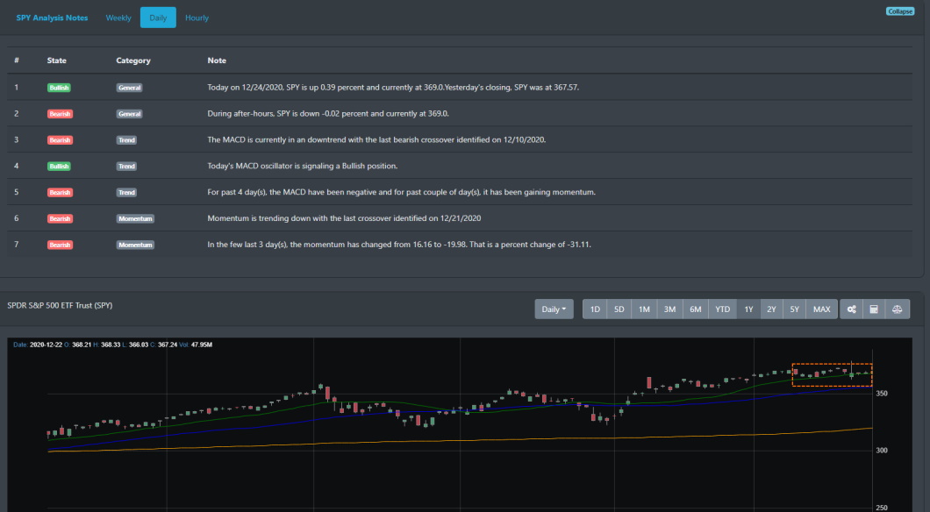Click the balance scale compare icon

pos(897,309)
